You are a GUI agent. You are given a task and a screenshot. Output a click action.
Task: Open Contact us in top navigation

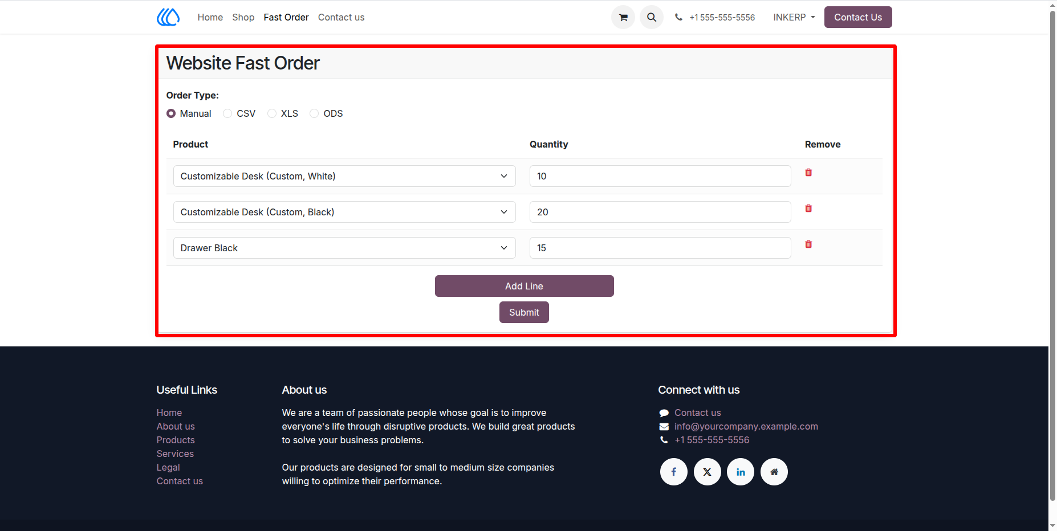[341, 17]
